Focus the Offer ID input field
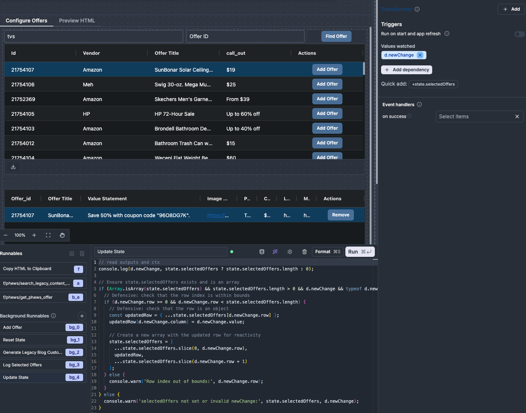526x413 pixels. [245, 36]
